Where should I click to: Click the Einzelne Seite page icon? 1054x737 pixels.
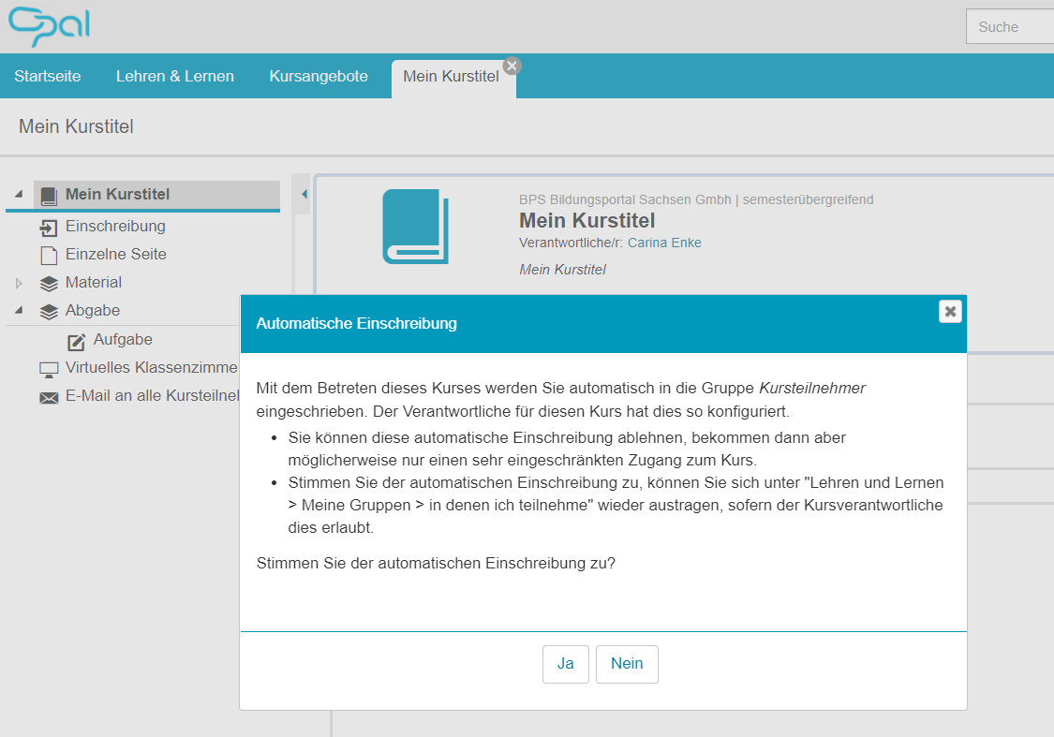click(x=48, y=255)
